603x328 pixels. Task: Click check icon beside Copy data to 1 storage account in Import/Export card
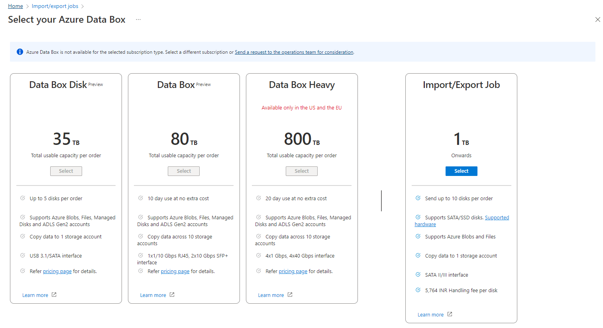[418, 255]
